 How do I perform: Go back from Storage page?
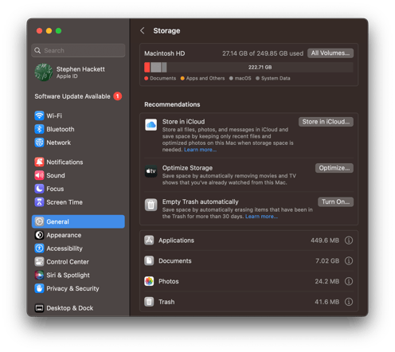click(x=143, y=30)
